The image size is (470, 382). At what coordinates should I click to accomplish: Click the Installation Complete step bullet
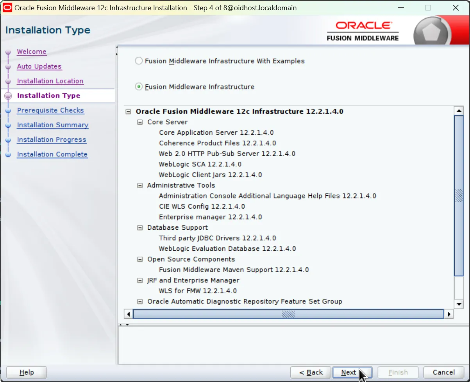pos(8,155)
